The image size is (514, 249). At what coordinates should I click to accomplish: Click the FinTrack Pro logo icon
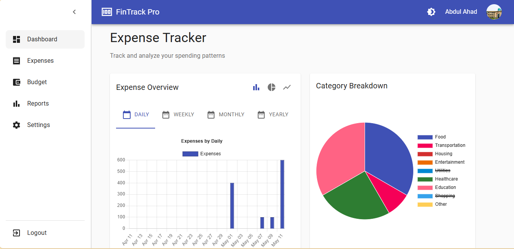(106, 12)
